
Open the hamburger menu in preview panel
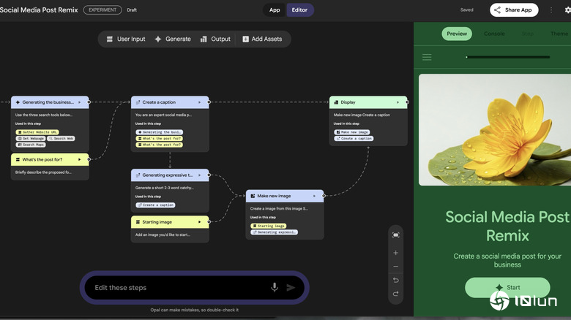click(x=427, y=57)
